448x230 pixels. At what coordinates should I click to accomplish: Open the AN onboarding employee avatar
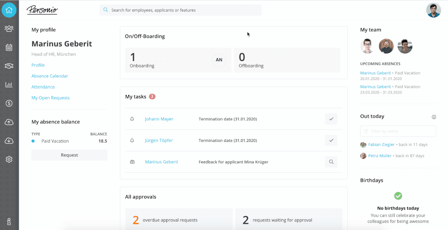219,60
